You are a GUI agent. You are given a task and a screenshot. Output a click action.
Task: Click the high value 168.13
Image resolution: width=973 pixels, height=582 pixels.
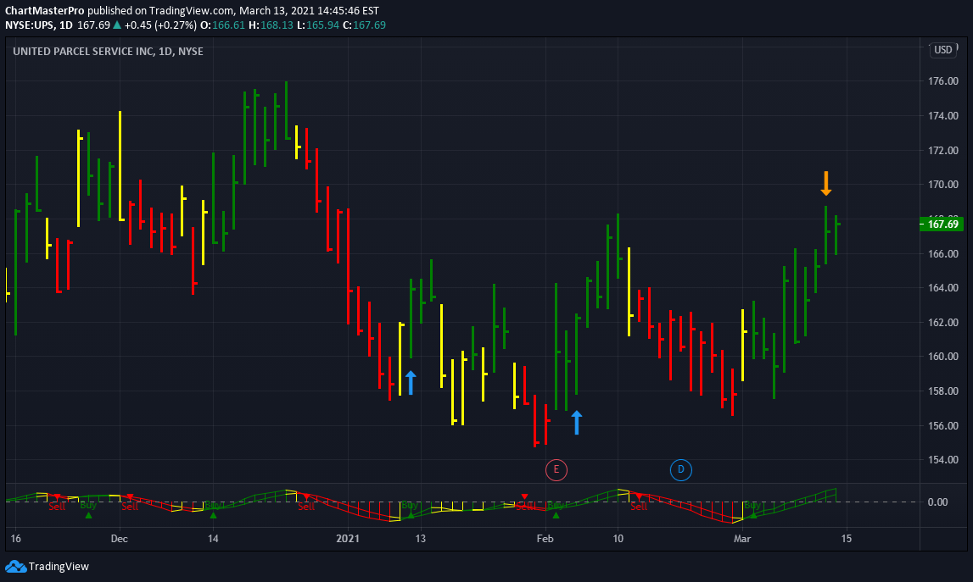pyautogui.click(x=277, y=25)
